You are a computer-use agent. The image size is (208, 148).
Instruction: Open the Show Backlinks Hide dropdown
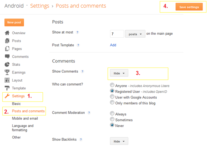[119, 141]
